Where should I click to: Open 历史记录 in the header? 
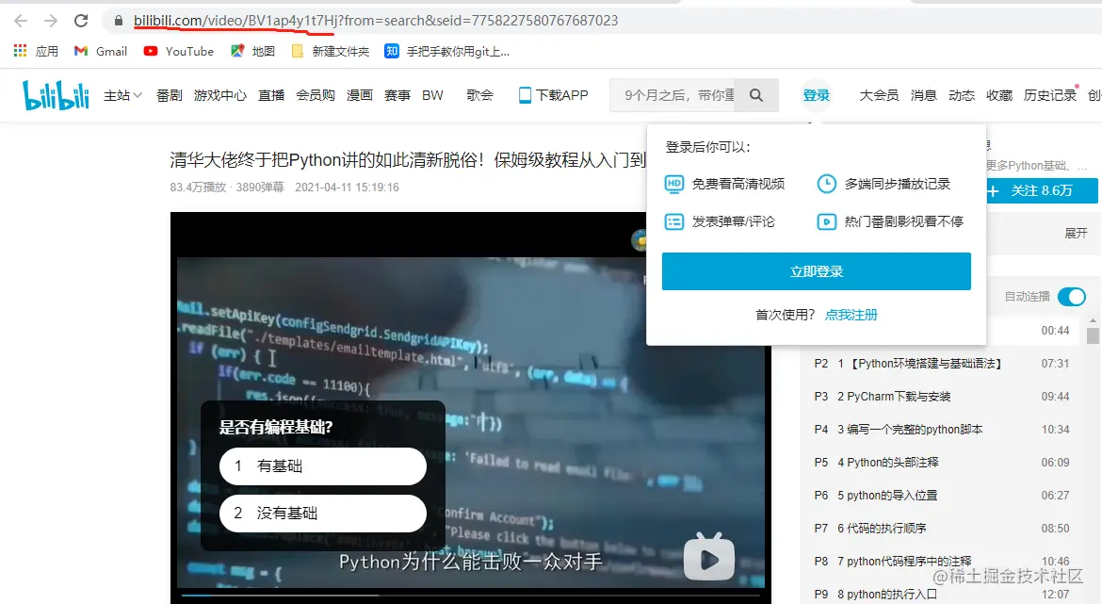point(1050,95)
